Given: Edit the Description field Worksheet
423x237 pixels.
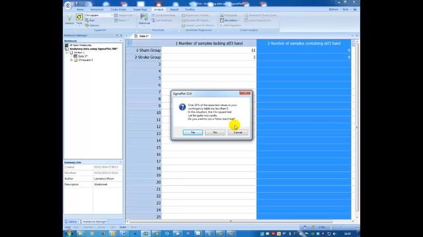Looking at the screenshot, I should click(107, 184).
